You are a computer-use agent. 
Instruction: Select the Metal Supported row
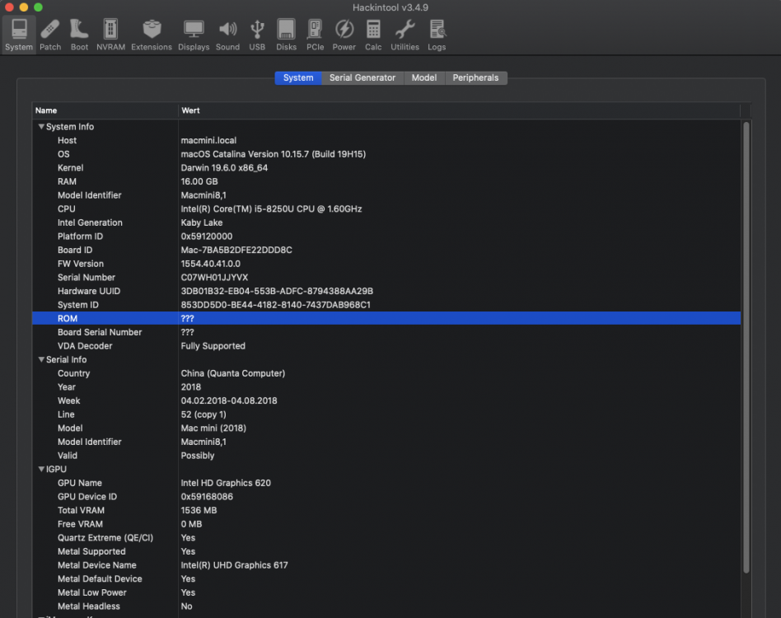tap(386, 551)
